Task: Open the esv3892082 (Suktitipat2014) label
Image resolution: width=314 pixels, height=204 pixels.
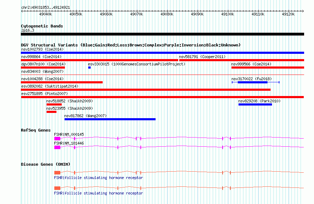Action: (50, 86)
